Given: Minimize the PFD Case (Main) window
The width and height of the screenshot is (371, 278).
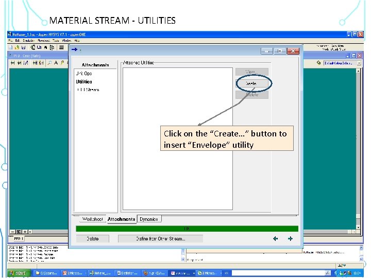Looking at the screenshot, I should (348, 56).
